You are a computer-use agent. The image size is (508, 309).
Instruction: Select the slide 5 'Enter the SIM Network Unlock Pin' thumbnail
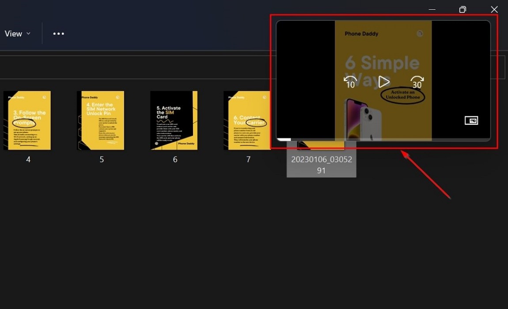click(x=101, y=120)
